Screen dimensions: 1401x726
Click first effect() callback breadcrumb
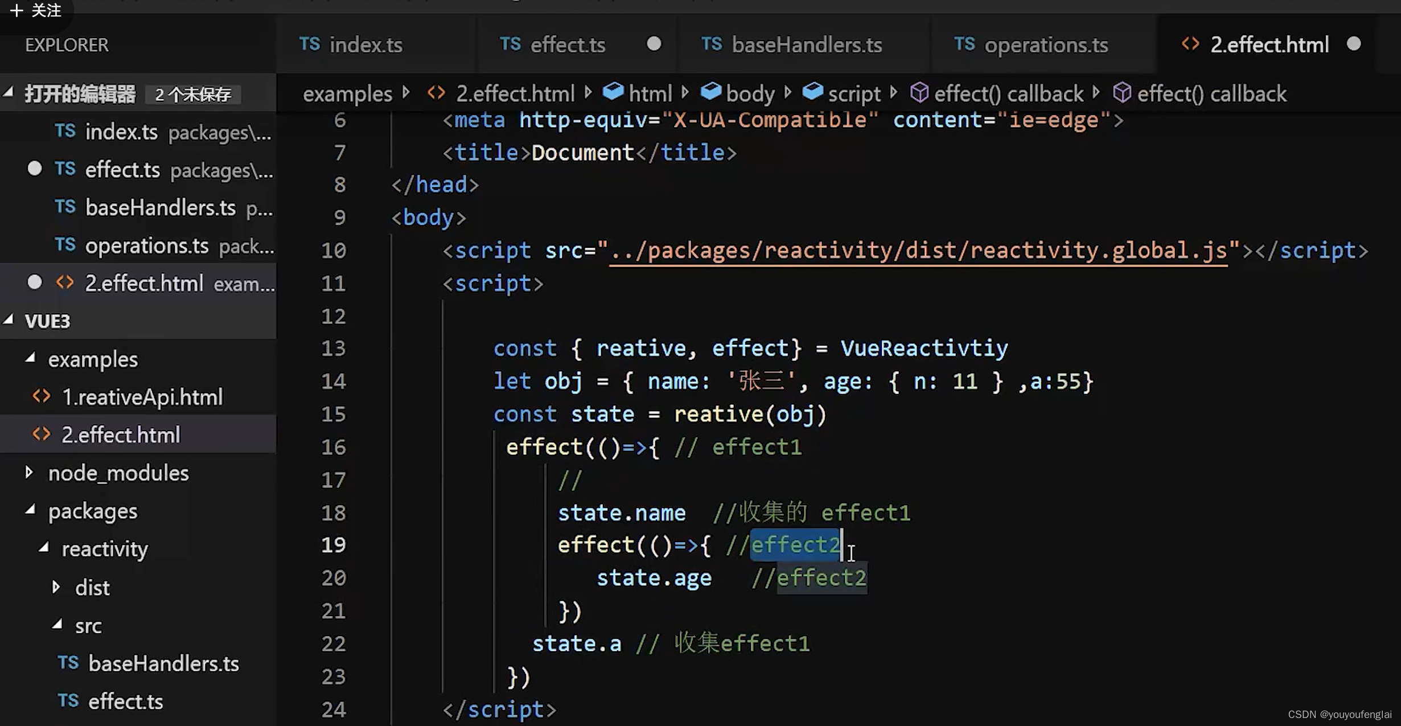point(1009,94)
